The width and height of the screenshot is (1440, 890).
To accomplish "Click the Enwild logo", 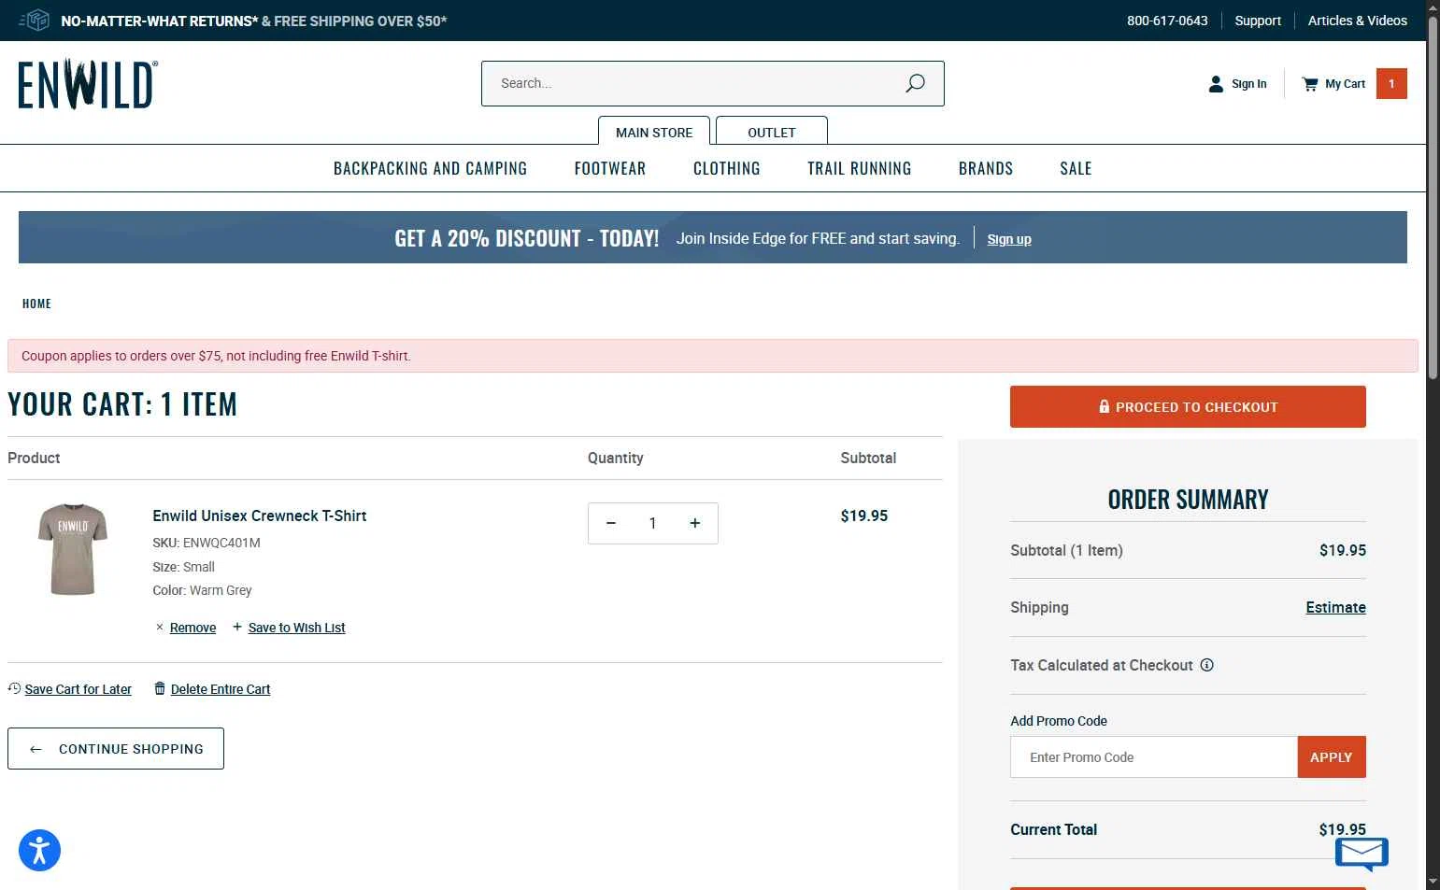I will 88,85.
